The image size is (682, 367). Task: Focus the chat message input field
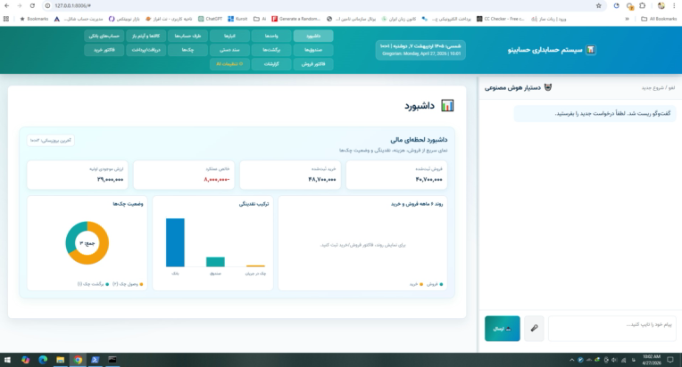tap(612, 329)
